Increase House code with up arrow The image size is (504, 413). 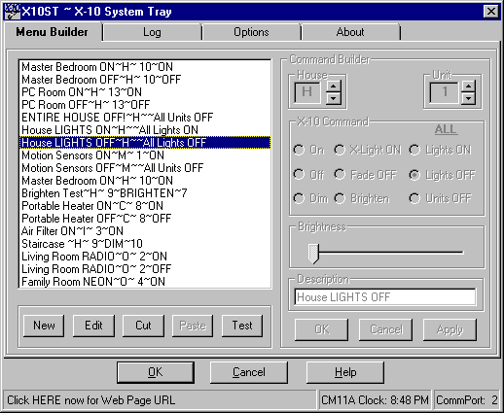click(x=334, y=86)
